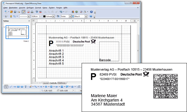Switch to the Maßlinien layer tab
This screenshot has height=112, width=187.
pyautogui.click(x=62, y=83)
